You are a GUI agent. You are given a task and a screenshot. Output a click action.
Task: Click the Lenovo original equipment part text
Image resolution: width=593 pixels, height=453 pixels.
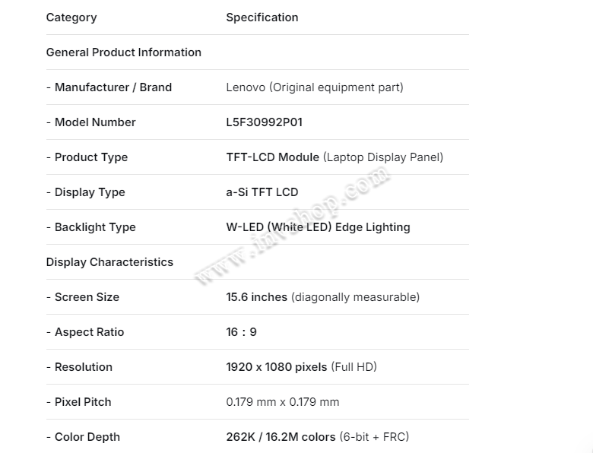click(x=314, y=87)
